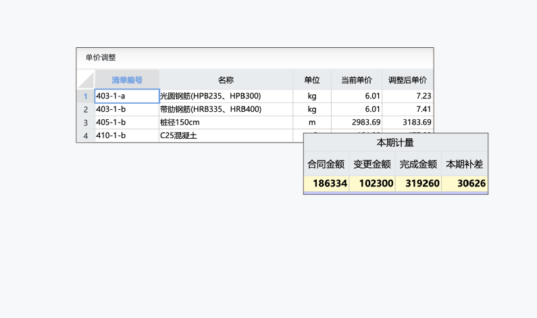Select the 单位 column header
The height and width of the screenshot is (318, 537).
click(312, 79)
